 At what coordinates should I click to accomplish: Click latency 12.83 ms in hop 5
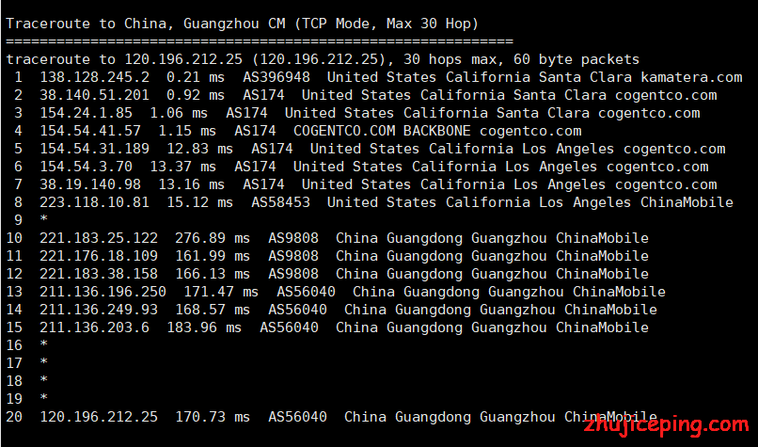point(199,149)
